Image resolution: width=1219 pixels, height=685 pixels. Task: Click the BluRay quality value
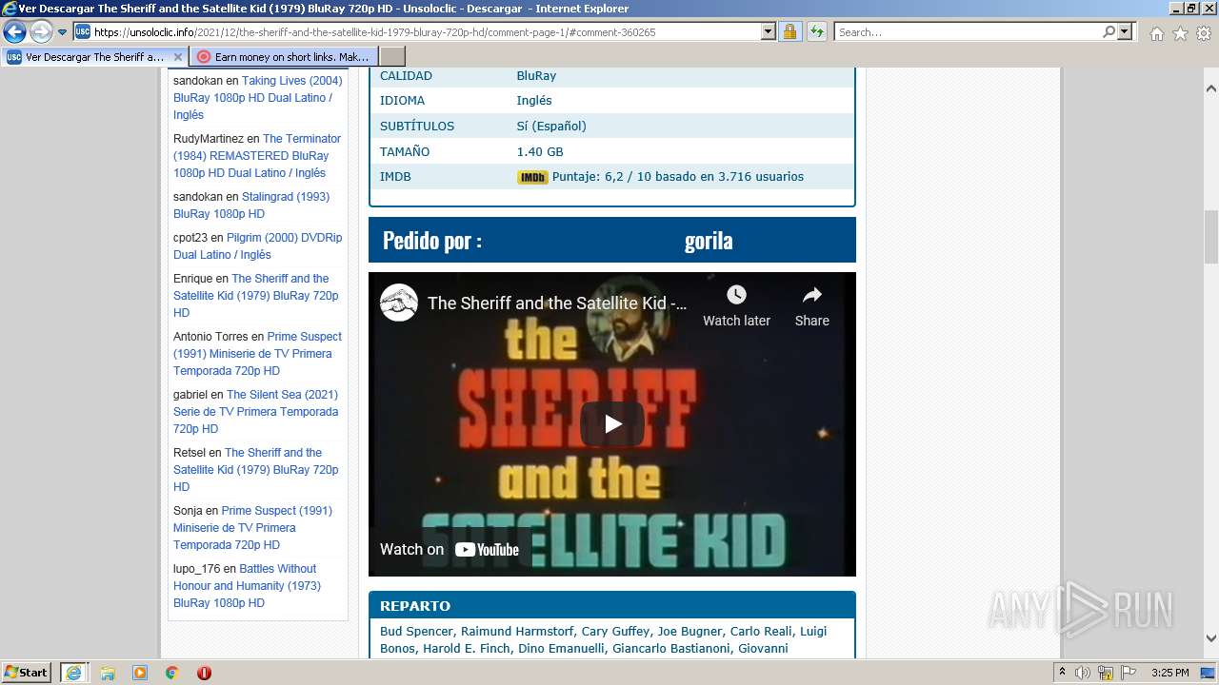pyautogui.click(x=536, y=75)
